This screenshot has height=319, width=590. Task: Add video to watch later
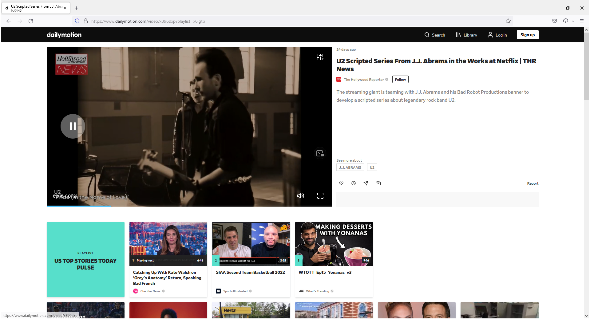click(353, 183)
